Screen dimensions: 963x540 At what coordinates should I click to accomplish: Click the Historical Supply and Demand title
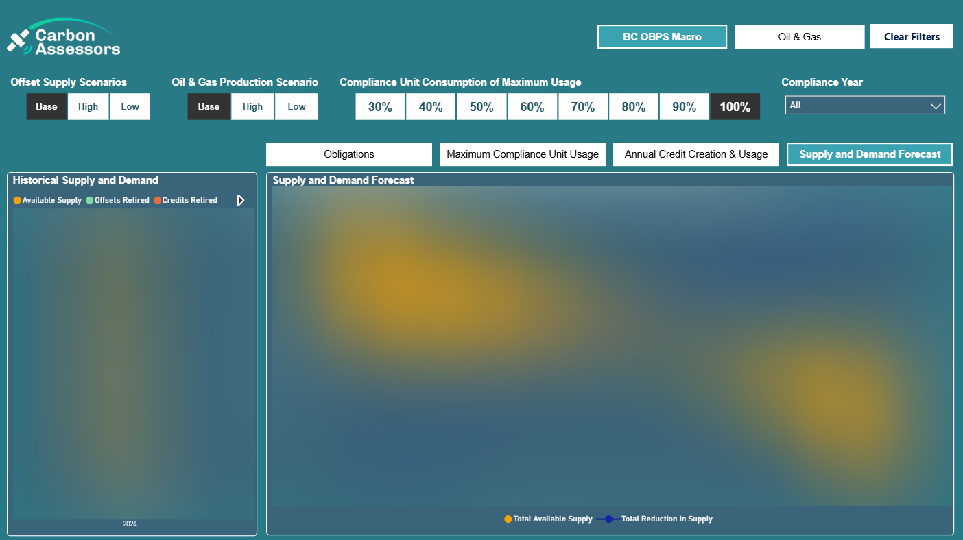86,180
